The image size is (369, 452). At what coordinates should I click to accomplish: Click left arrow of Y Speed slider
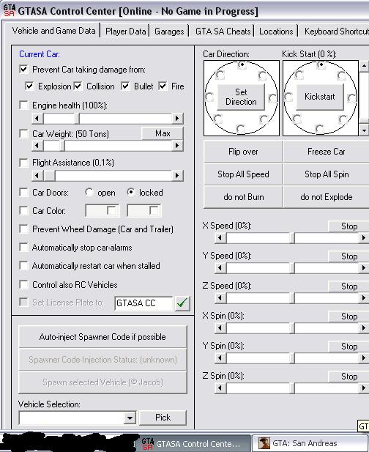220,268
